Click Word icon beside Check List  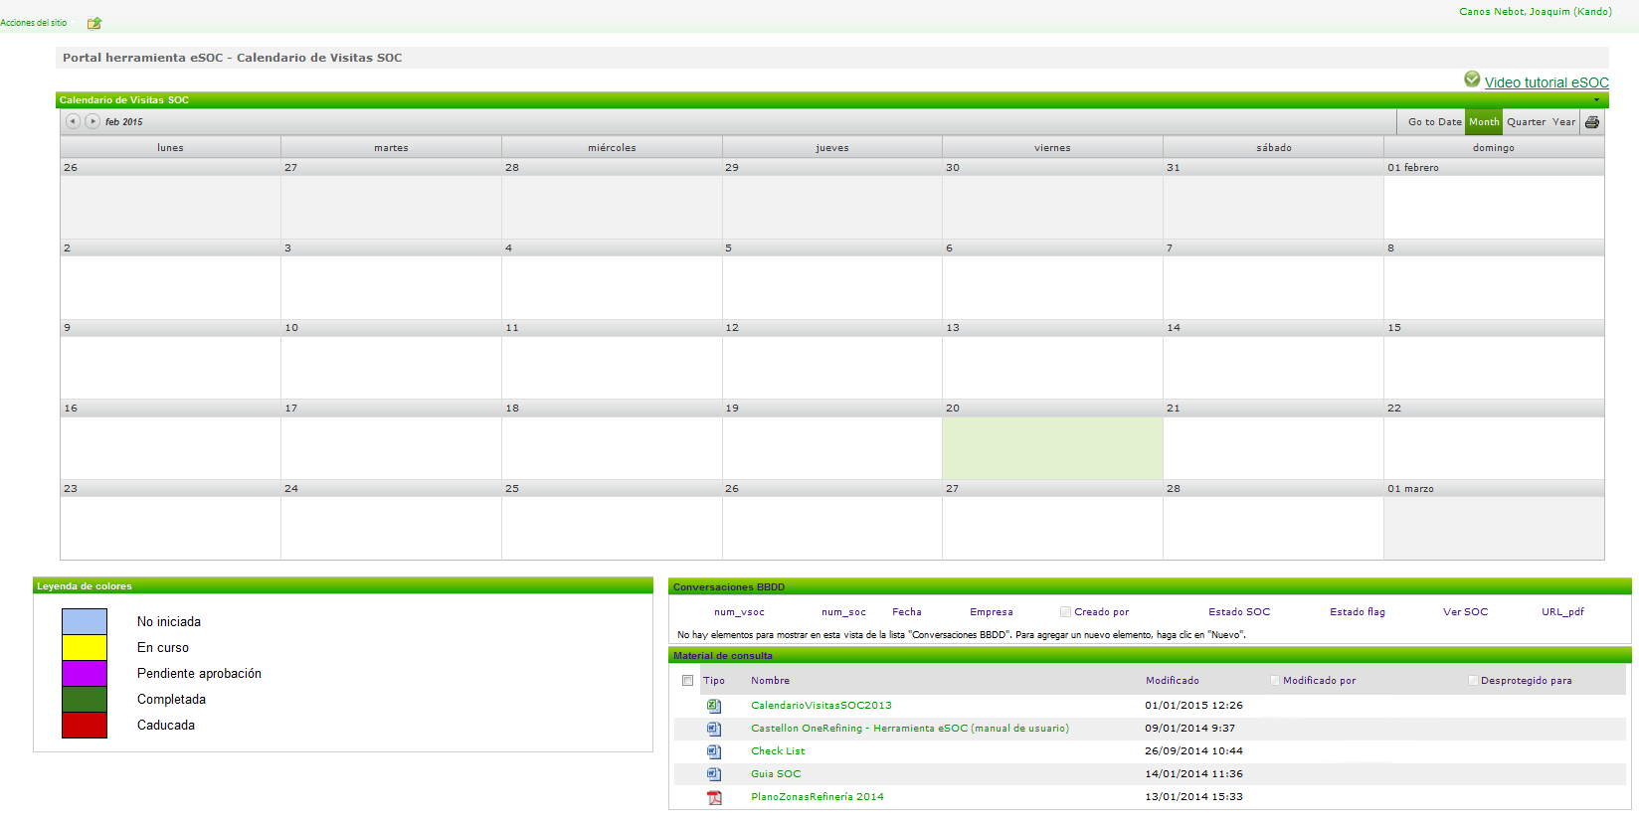pyautogui.click(x=714, y=751)
